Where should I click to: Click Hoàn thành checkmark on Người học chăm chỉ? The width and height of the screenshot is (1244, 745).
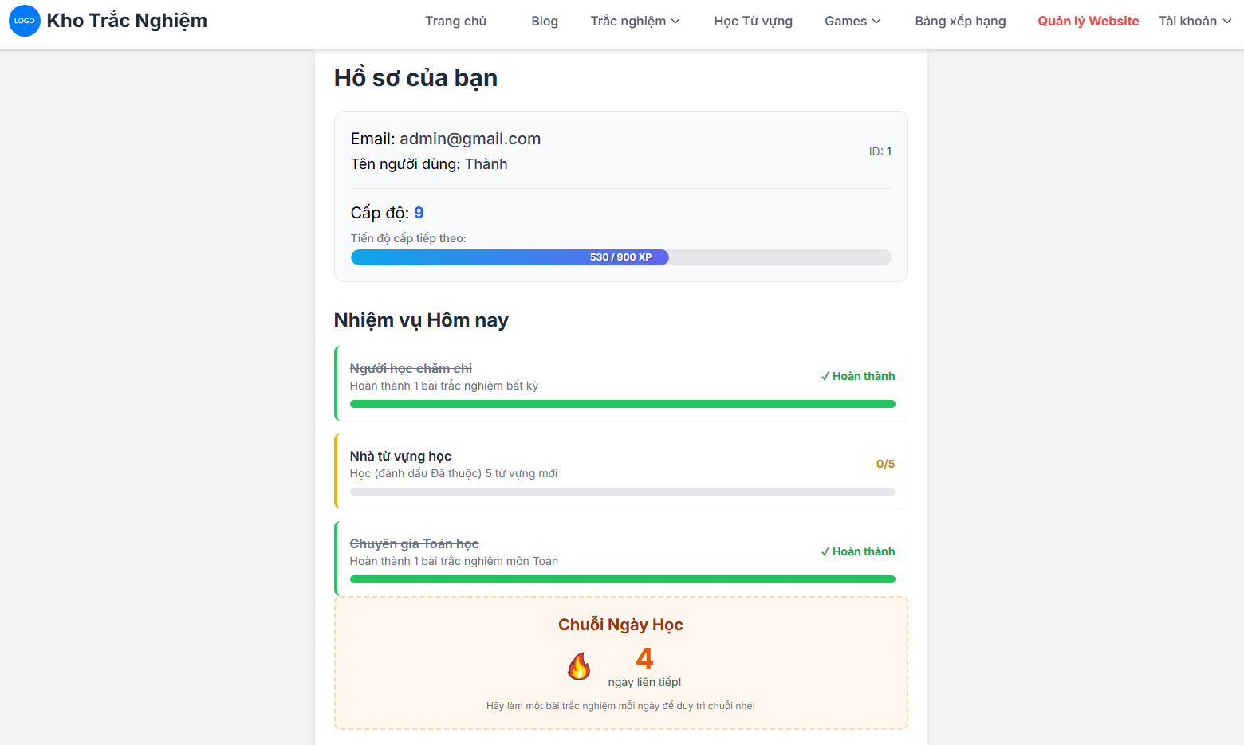point(858,376)
